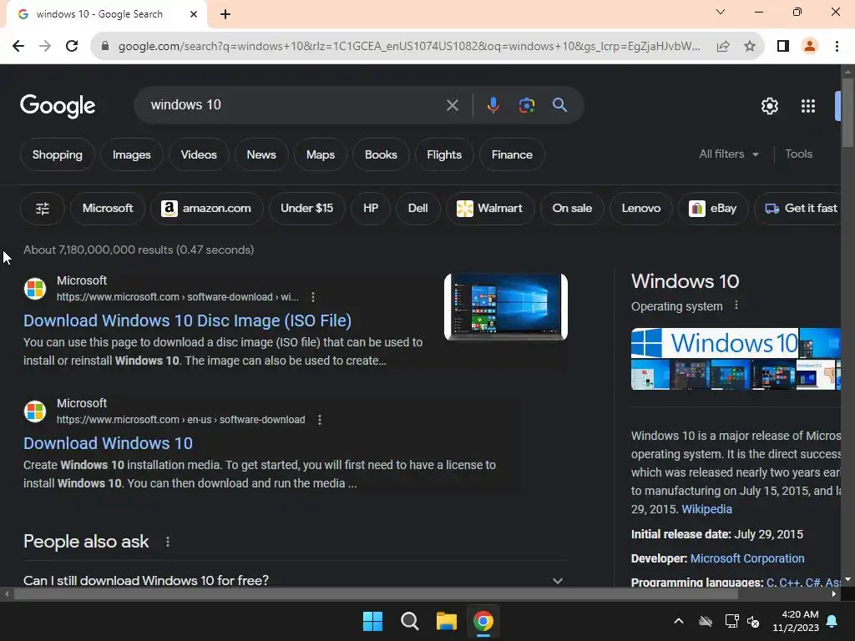Click laptop thumbnail beside first result
855x641 pixels.
pos(506,307)
